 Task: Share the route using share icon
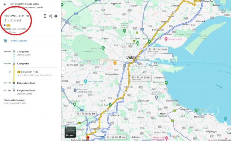51,16
